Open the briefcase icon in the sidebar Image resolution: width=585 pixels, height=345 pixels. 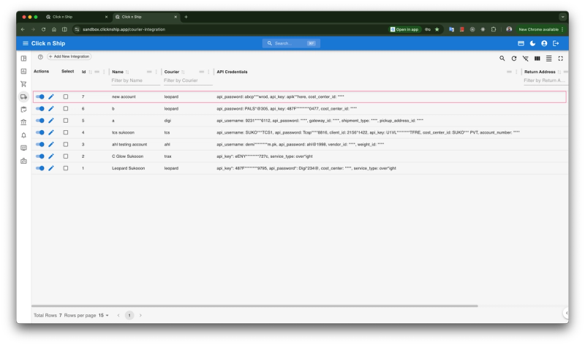coord(23,161)
